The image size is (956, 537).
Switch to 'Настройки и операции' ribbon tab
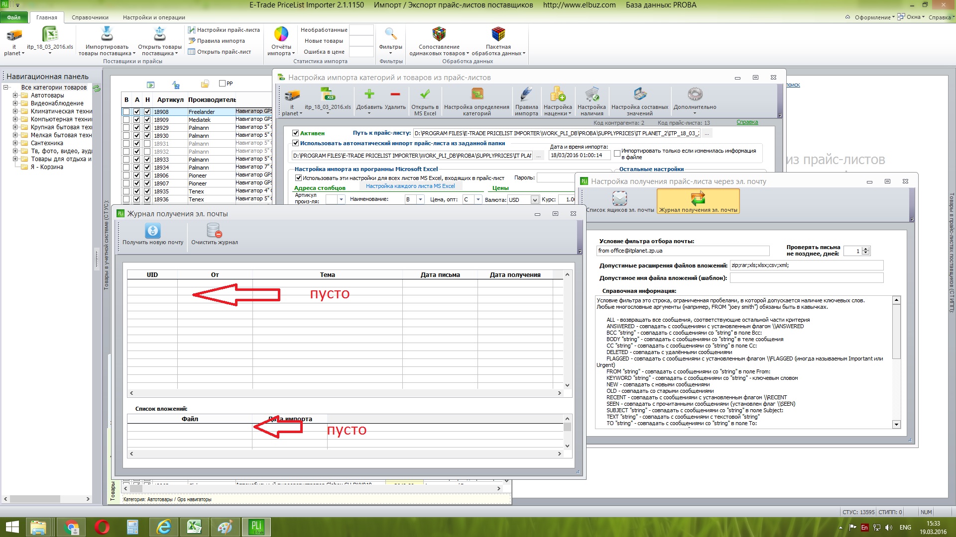tap(154, 17)
